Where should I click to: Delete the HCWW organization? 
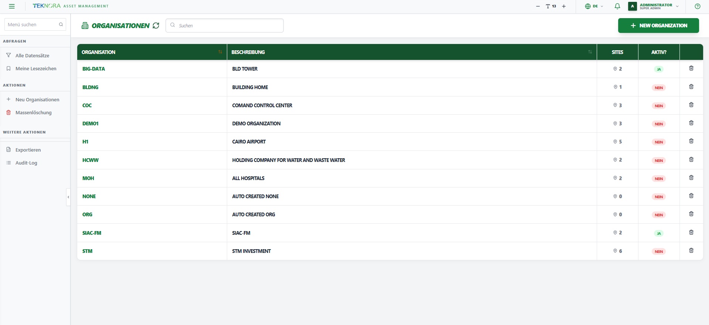[x=691, y=160]
